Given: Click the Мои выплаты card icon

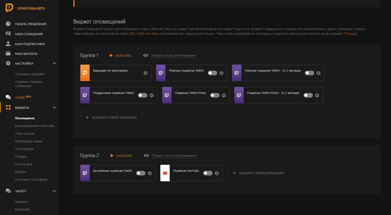Looking at the screenshot, I should pos(8,54).
